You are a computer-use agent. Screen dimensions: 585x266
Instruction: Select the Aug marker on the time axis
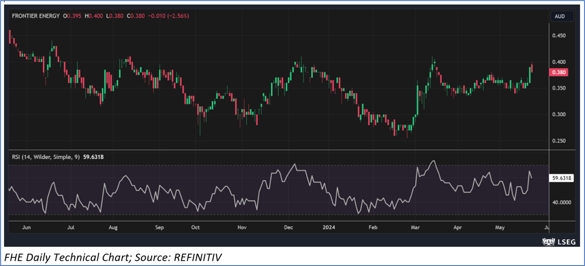click(x=113, y=227)
